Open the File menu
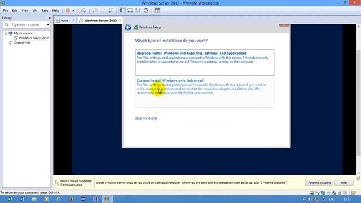The image size is (361, 203). (6, 11)
